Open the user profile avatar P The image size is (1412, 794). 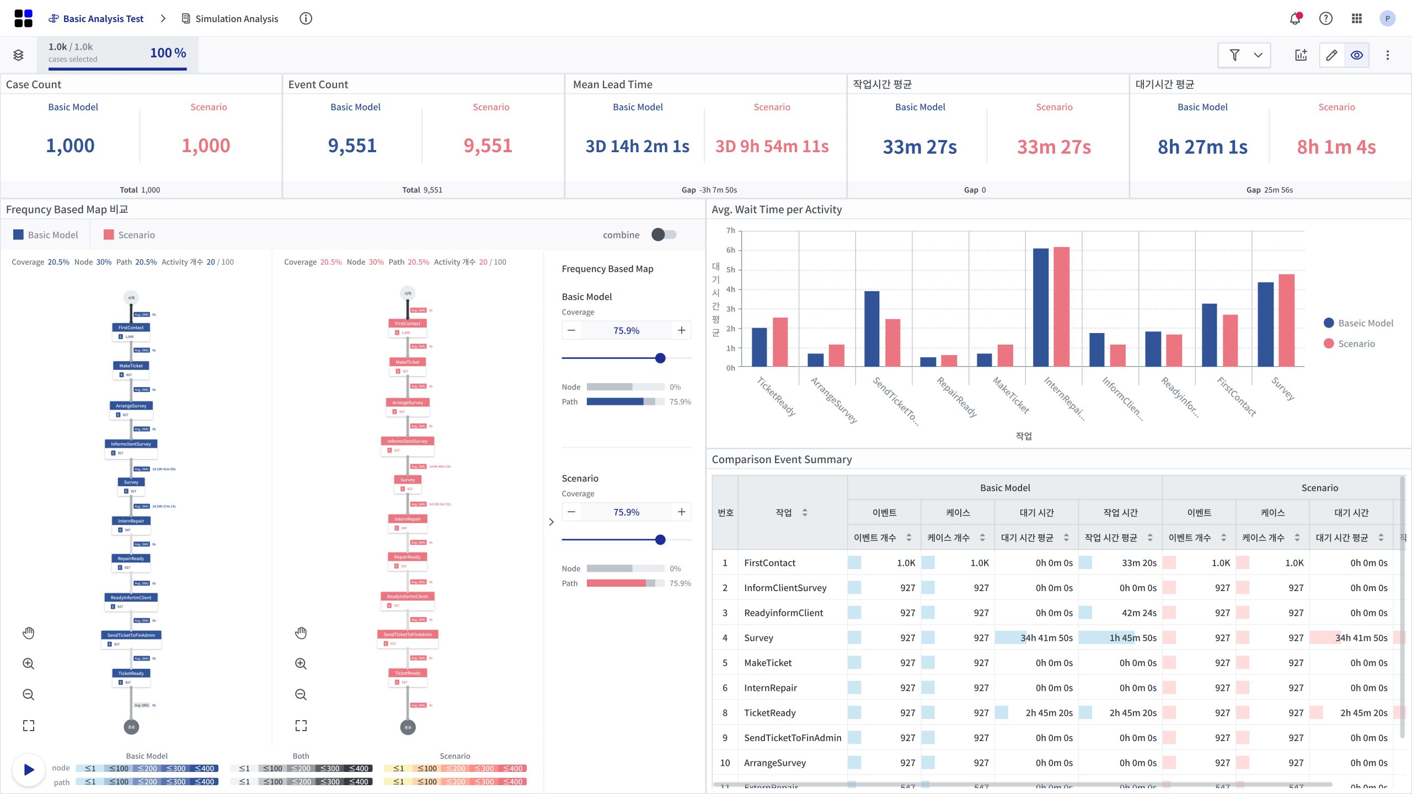coord(1388,18)
